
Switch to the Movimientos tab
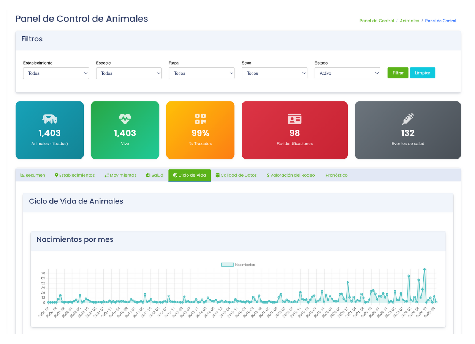(120, 175)
